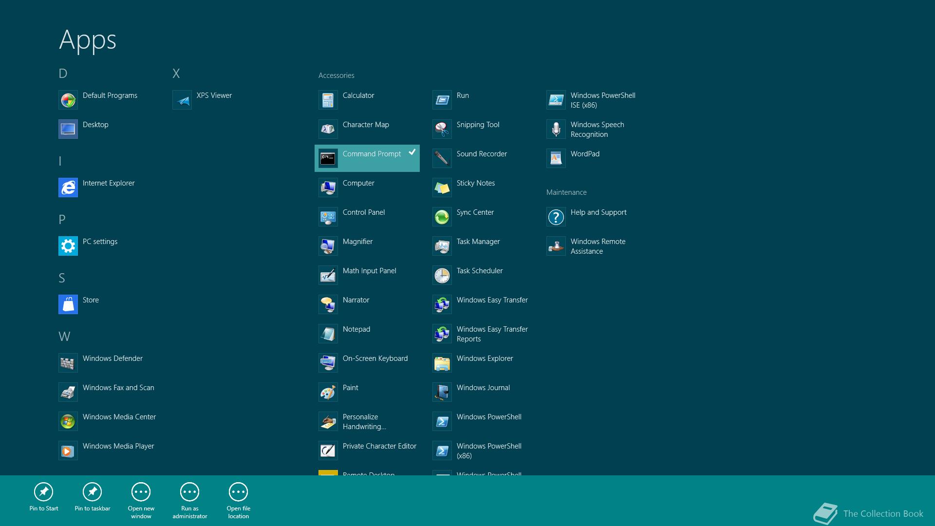Image resolution: width=935 pixels, height=526 pixels.
Task: Open Notepad app icon
Action: click(328, 334)
